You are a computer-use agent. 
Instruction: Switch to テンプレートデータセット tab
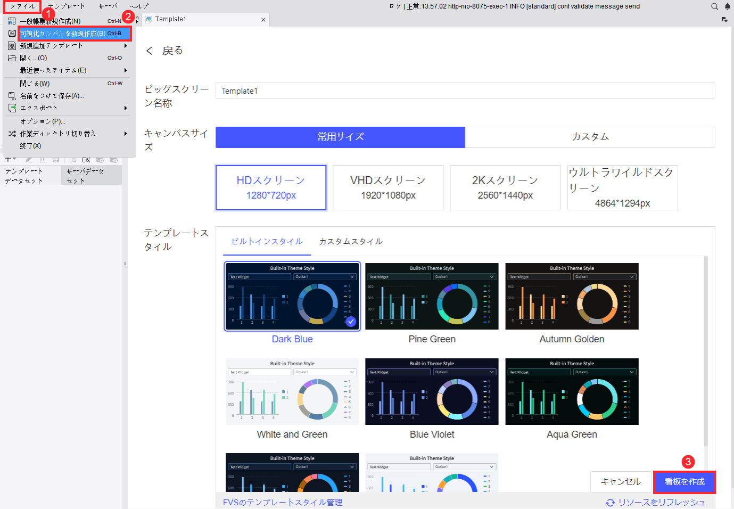pyautogui.click(x=30, y=176)
